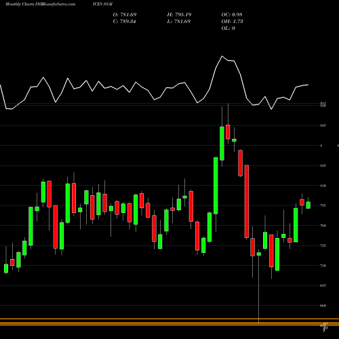
Task: Click the "OC: 0.98" readout
Action: [232, 15]
